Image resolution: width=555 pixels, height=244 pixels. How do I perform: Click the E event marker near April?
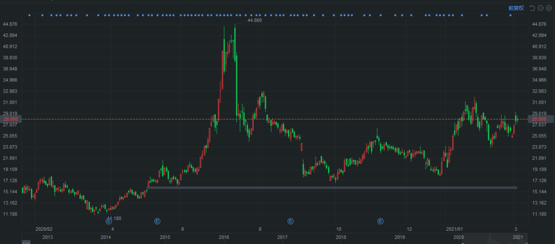(109, 221)
